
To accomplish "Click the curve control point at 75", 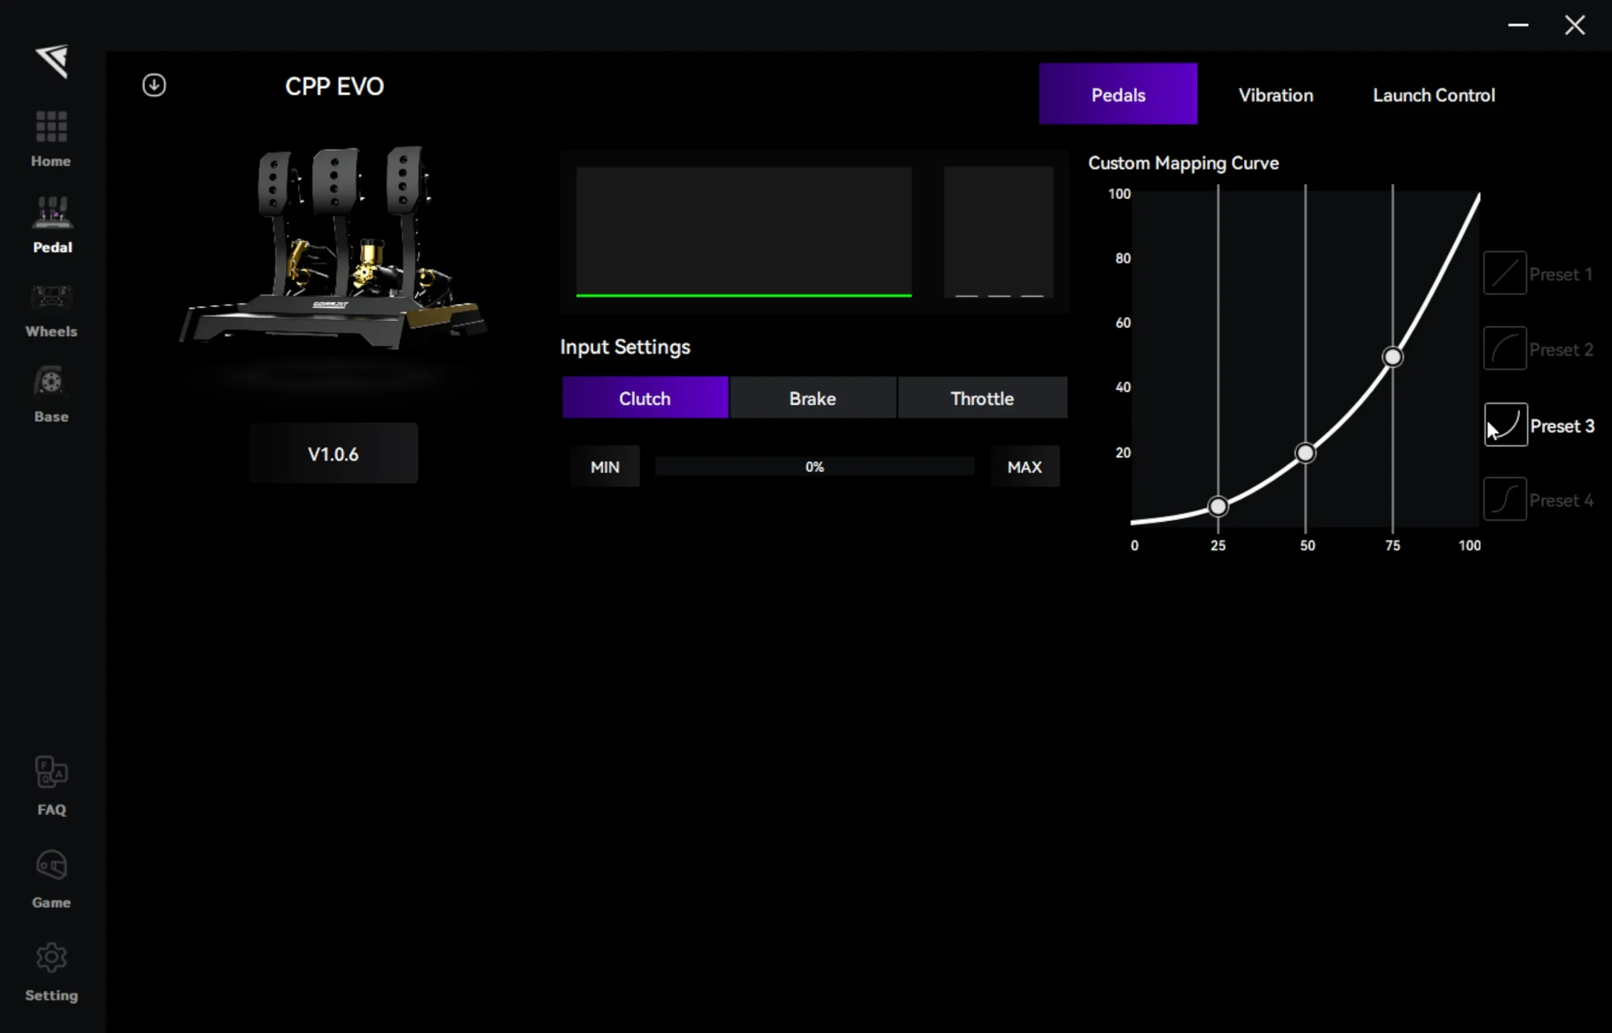I will [1393, 357].
